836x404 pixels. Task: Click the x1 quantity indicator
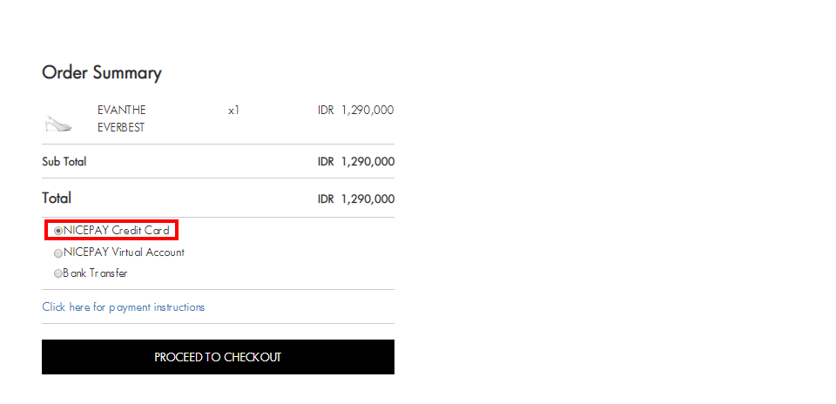pos(233,111)
